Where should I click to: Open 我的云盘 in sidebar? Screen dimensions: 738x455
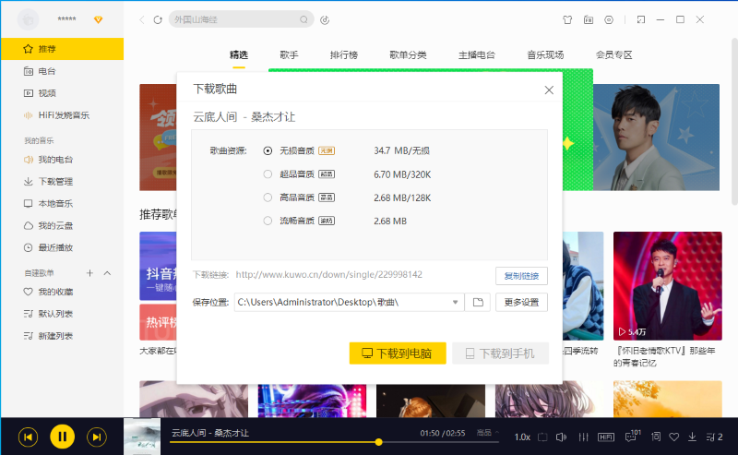pos(62,225)
